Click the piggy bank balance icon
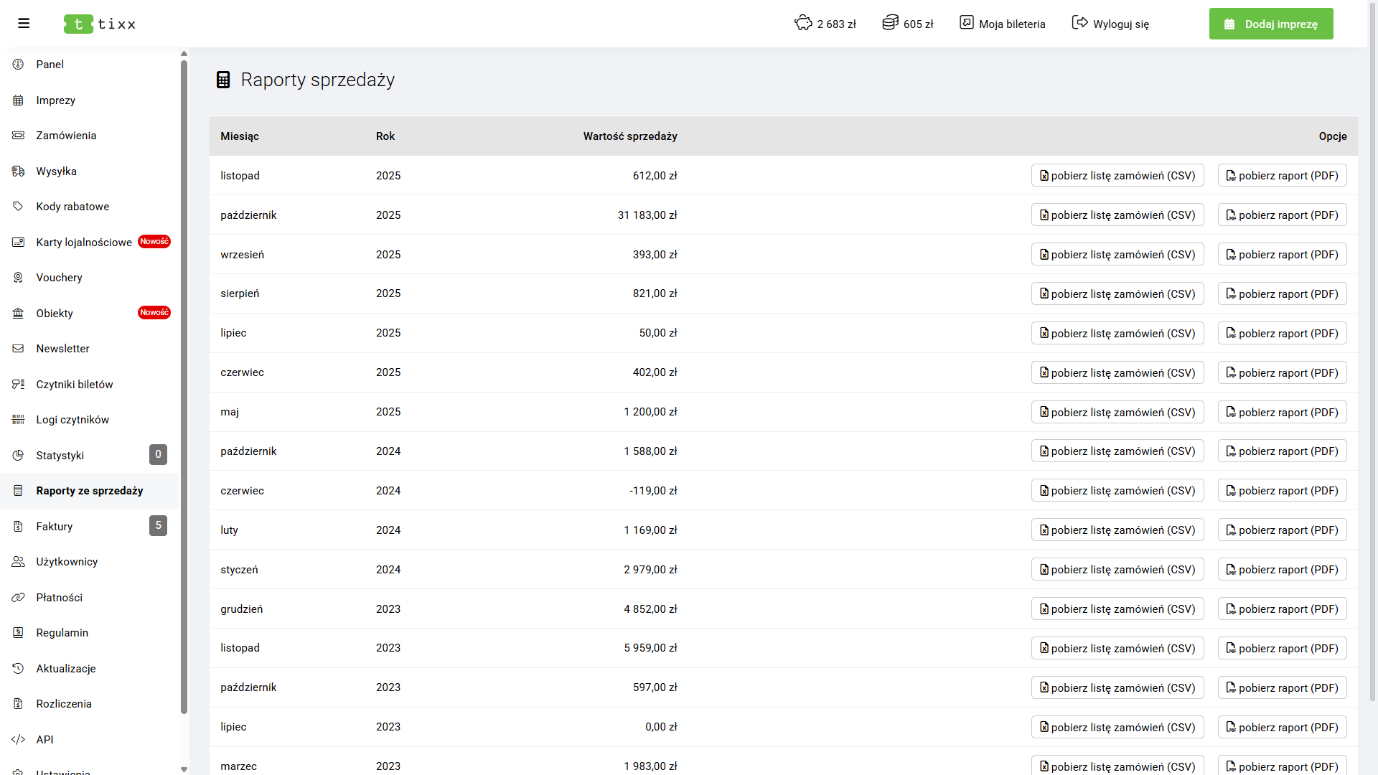 pyautogui.click(x=803, y=23)
